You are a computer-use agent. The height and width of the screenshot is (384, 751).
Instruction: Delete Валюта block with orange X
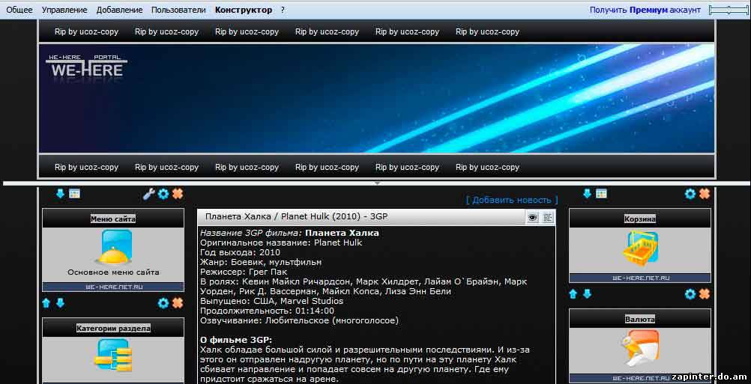705,294
